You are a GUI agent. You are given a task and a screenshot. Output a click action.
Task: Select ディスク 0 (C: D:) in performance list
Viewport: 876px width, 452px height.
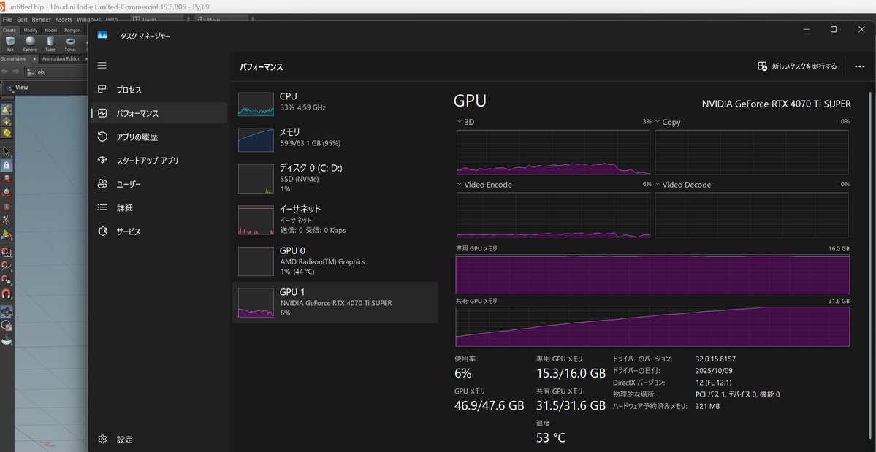(335, 179)
